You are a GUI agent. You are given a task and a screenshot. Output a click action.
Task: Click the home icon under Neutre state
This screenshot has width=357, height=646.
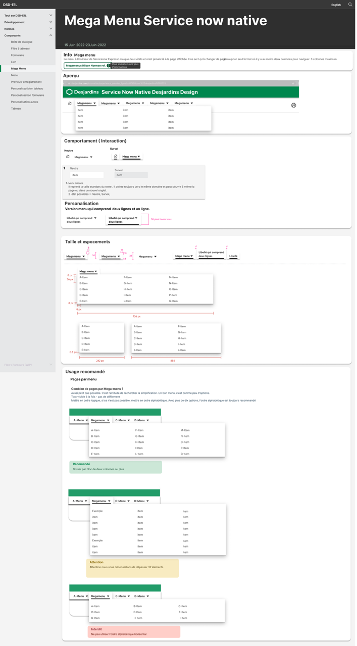(x=68, y=157)
